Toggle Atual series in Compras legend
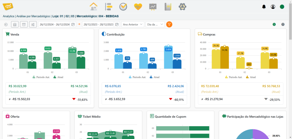 251,77
